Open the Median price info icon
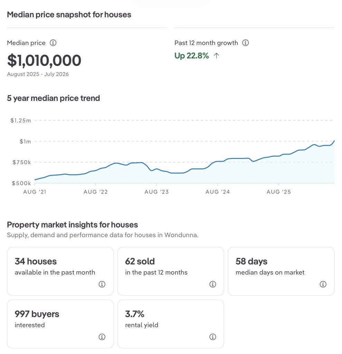Viewport: 342px width, 354px height. tap(53, 43)
